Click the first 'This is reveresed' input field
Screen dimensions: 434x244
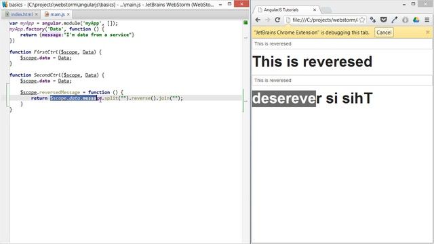(x=342, y=43)
